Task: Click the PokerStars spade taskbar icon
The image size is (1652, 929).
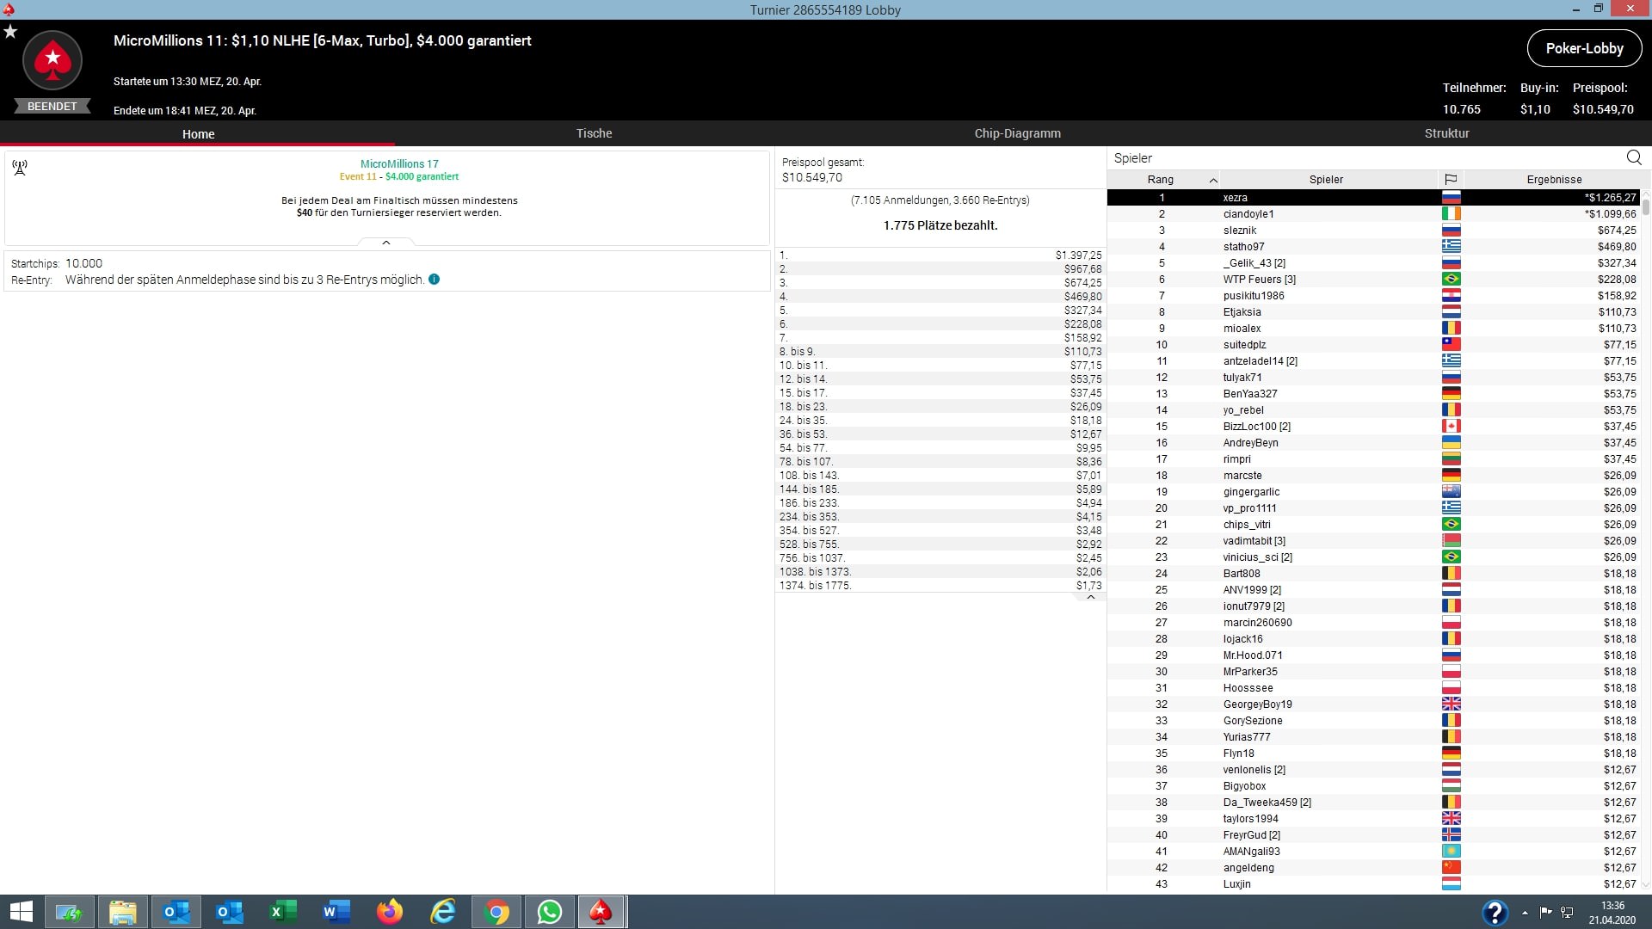Action: (601, 912)
